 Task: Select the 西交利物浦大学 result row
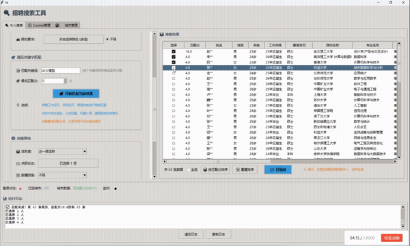click(279, 127)
